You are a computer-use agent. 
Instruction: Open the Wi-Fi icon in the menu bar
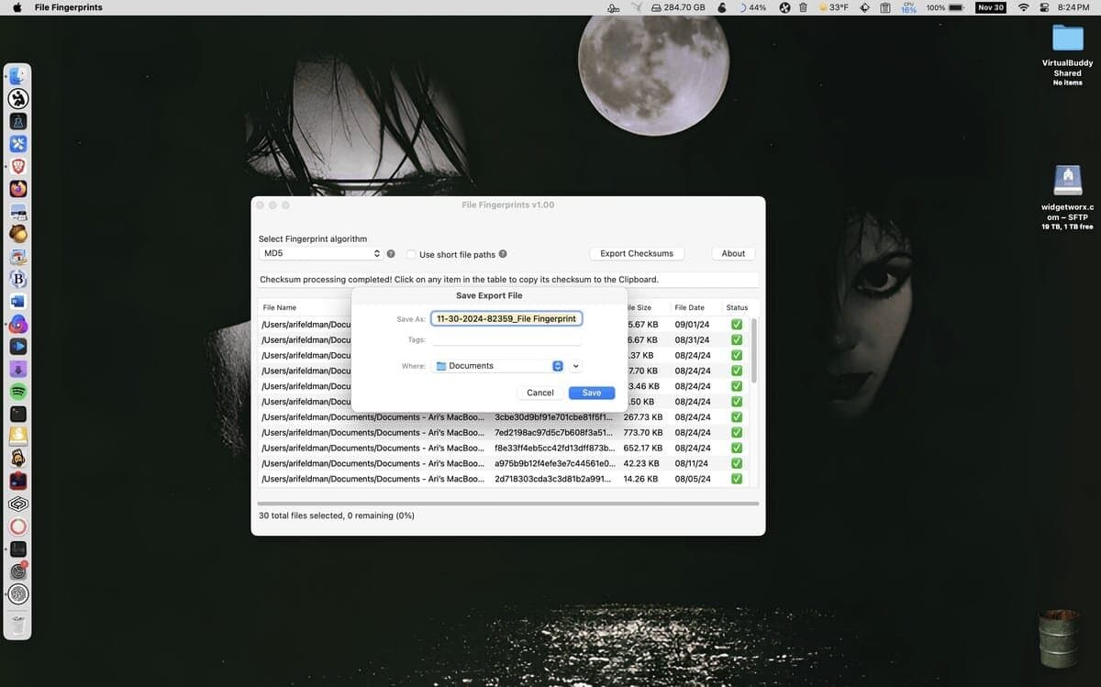(x=1024, y=7)
